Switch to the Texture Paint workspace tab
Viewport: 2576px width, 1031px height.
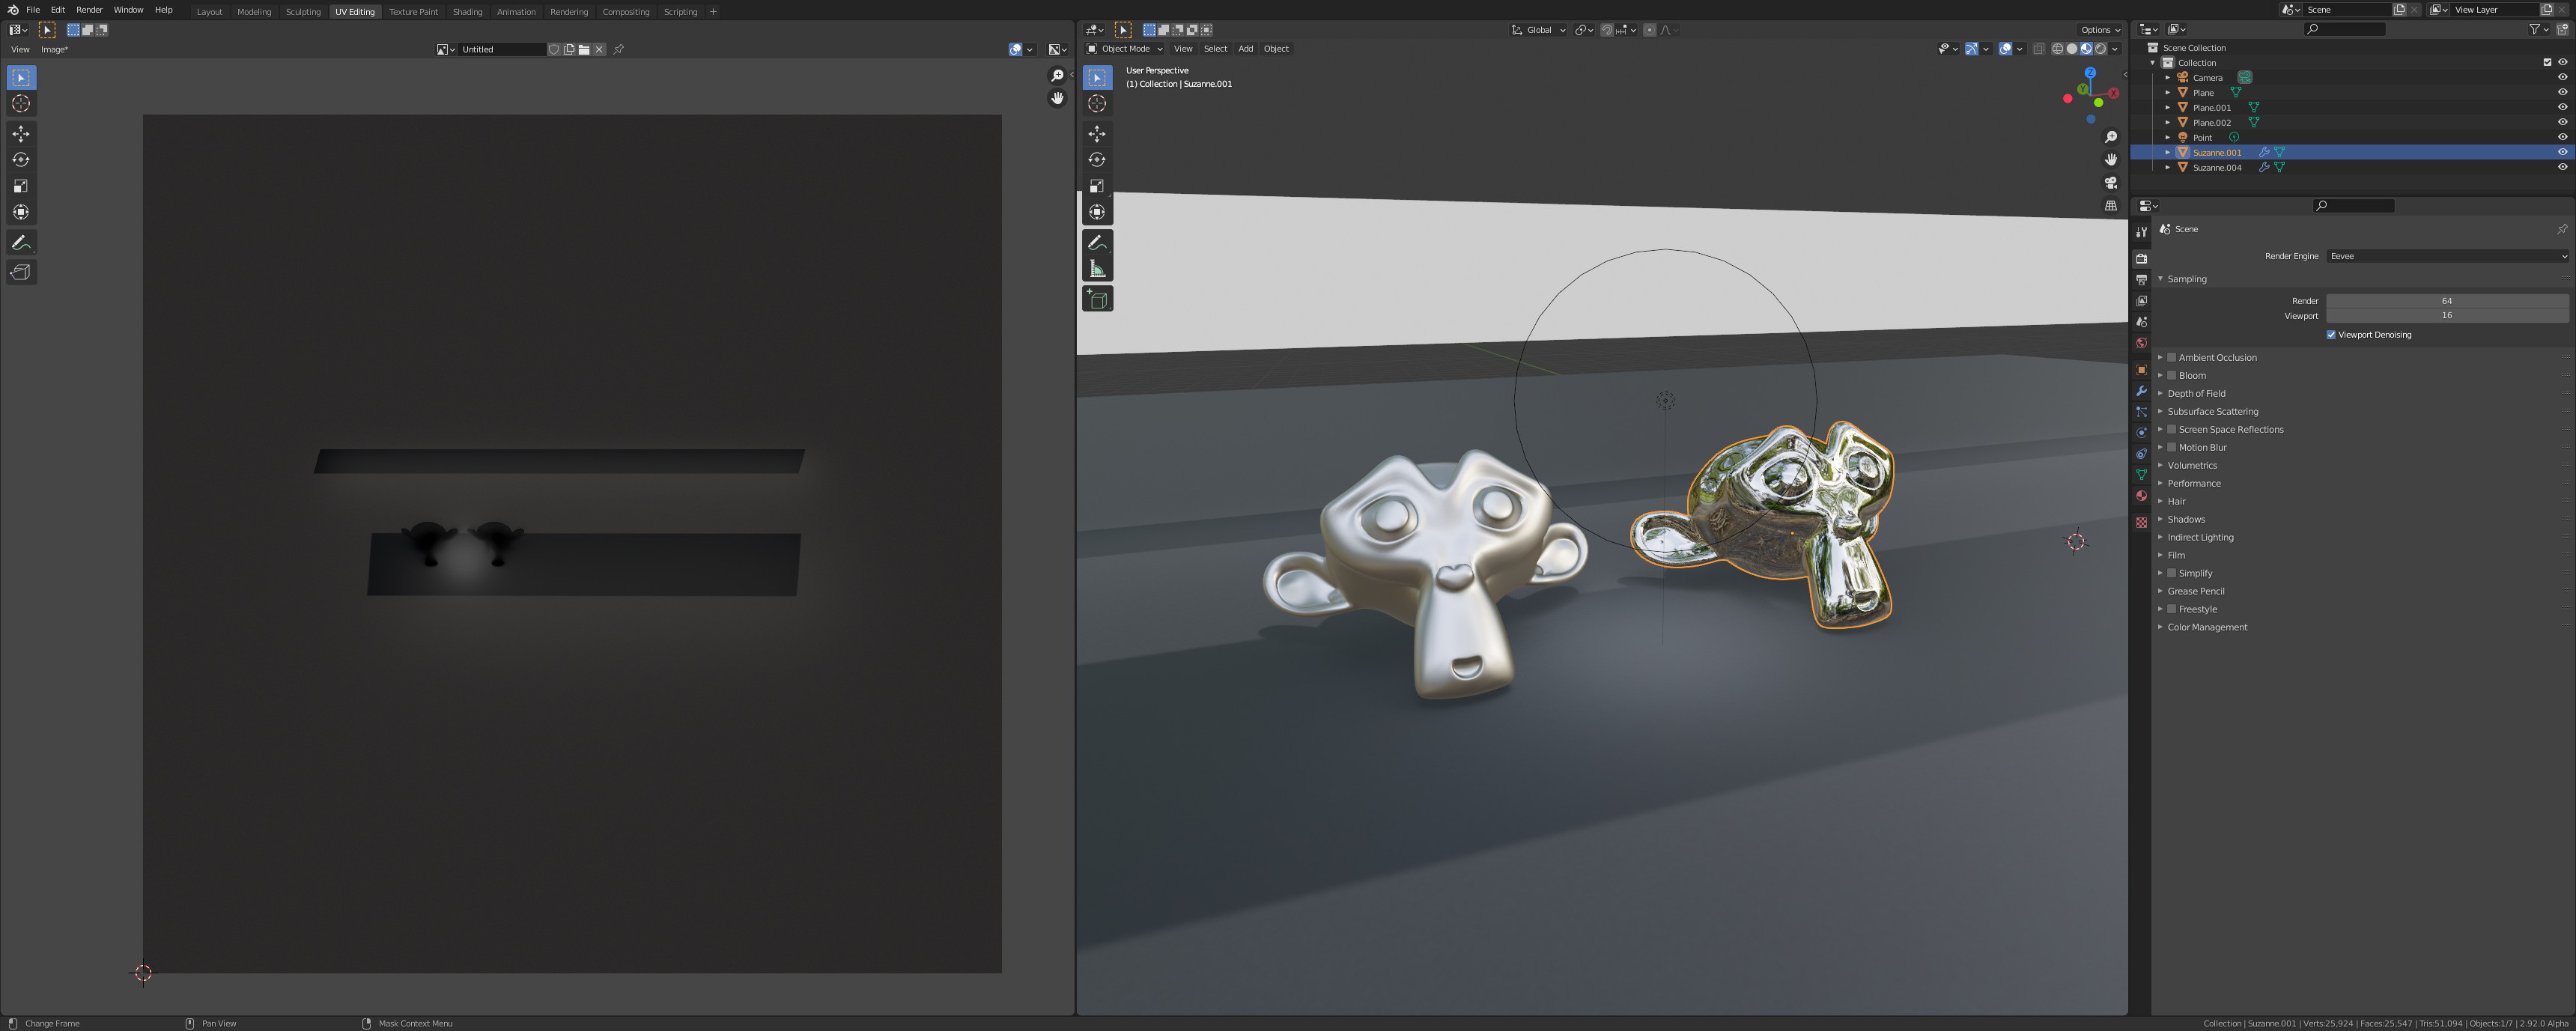click(413, 12)
